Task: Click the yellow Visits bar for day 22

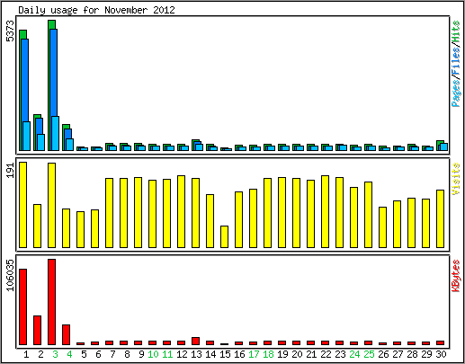Action: pos(325,211)
